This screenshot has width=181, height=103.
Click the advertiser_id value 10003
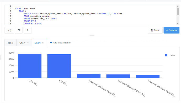[x=54, y=18]
